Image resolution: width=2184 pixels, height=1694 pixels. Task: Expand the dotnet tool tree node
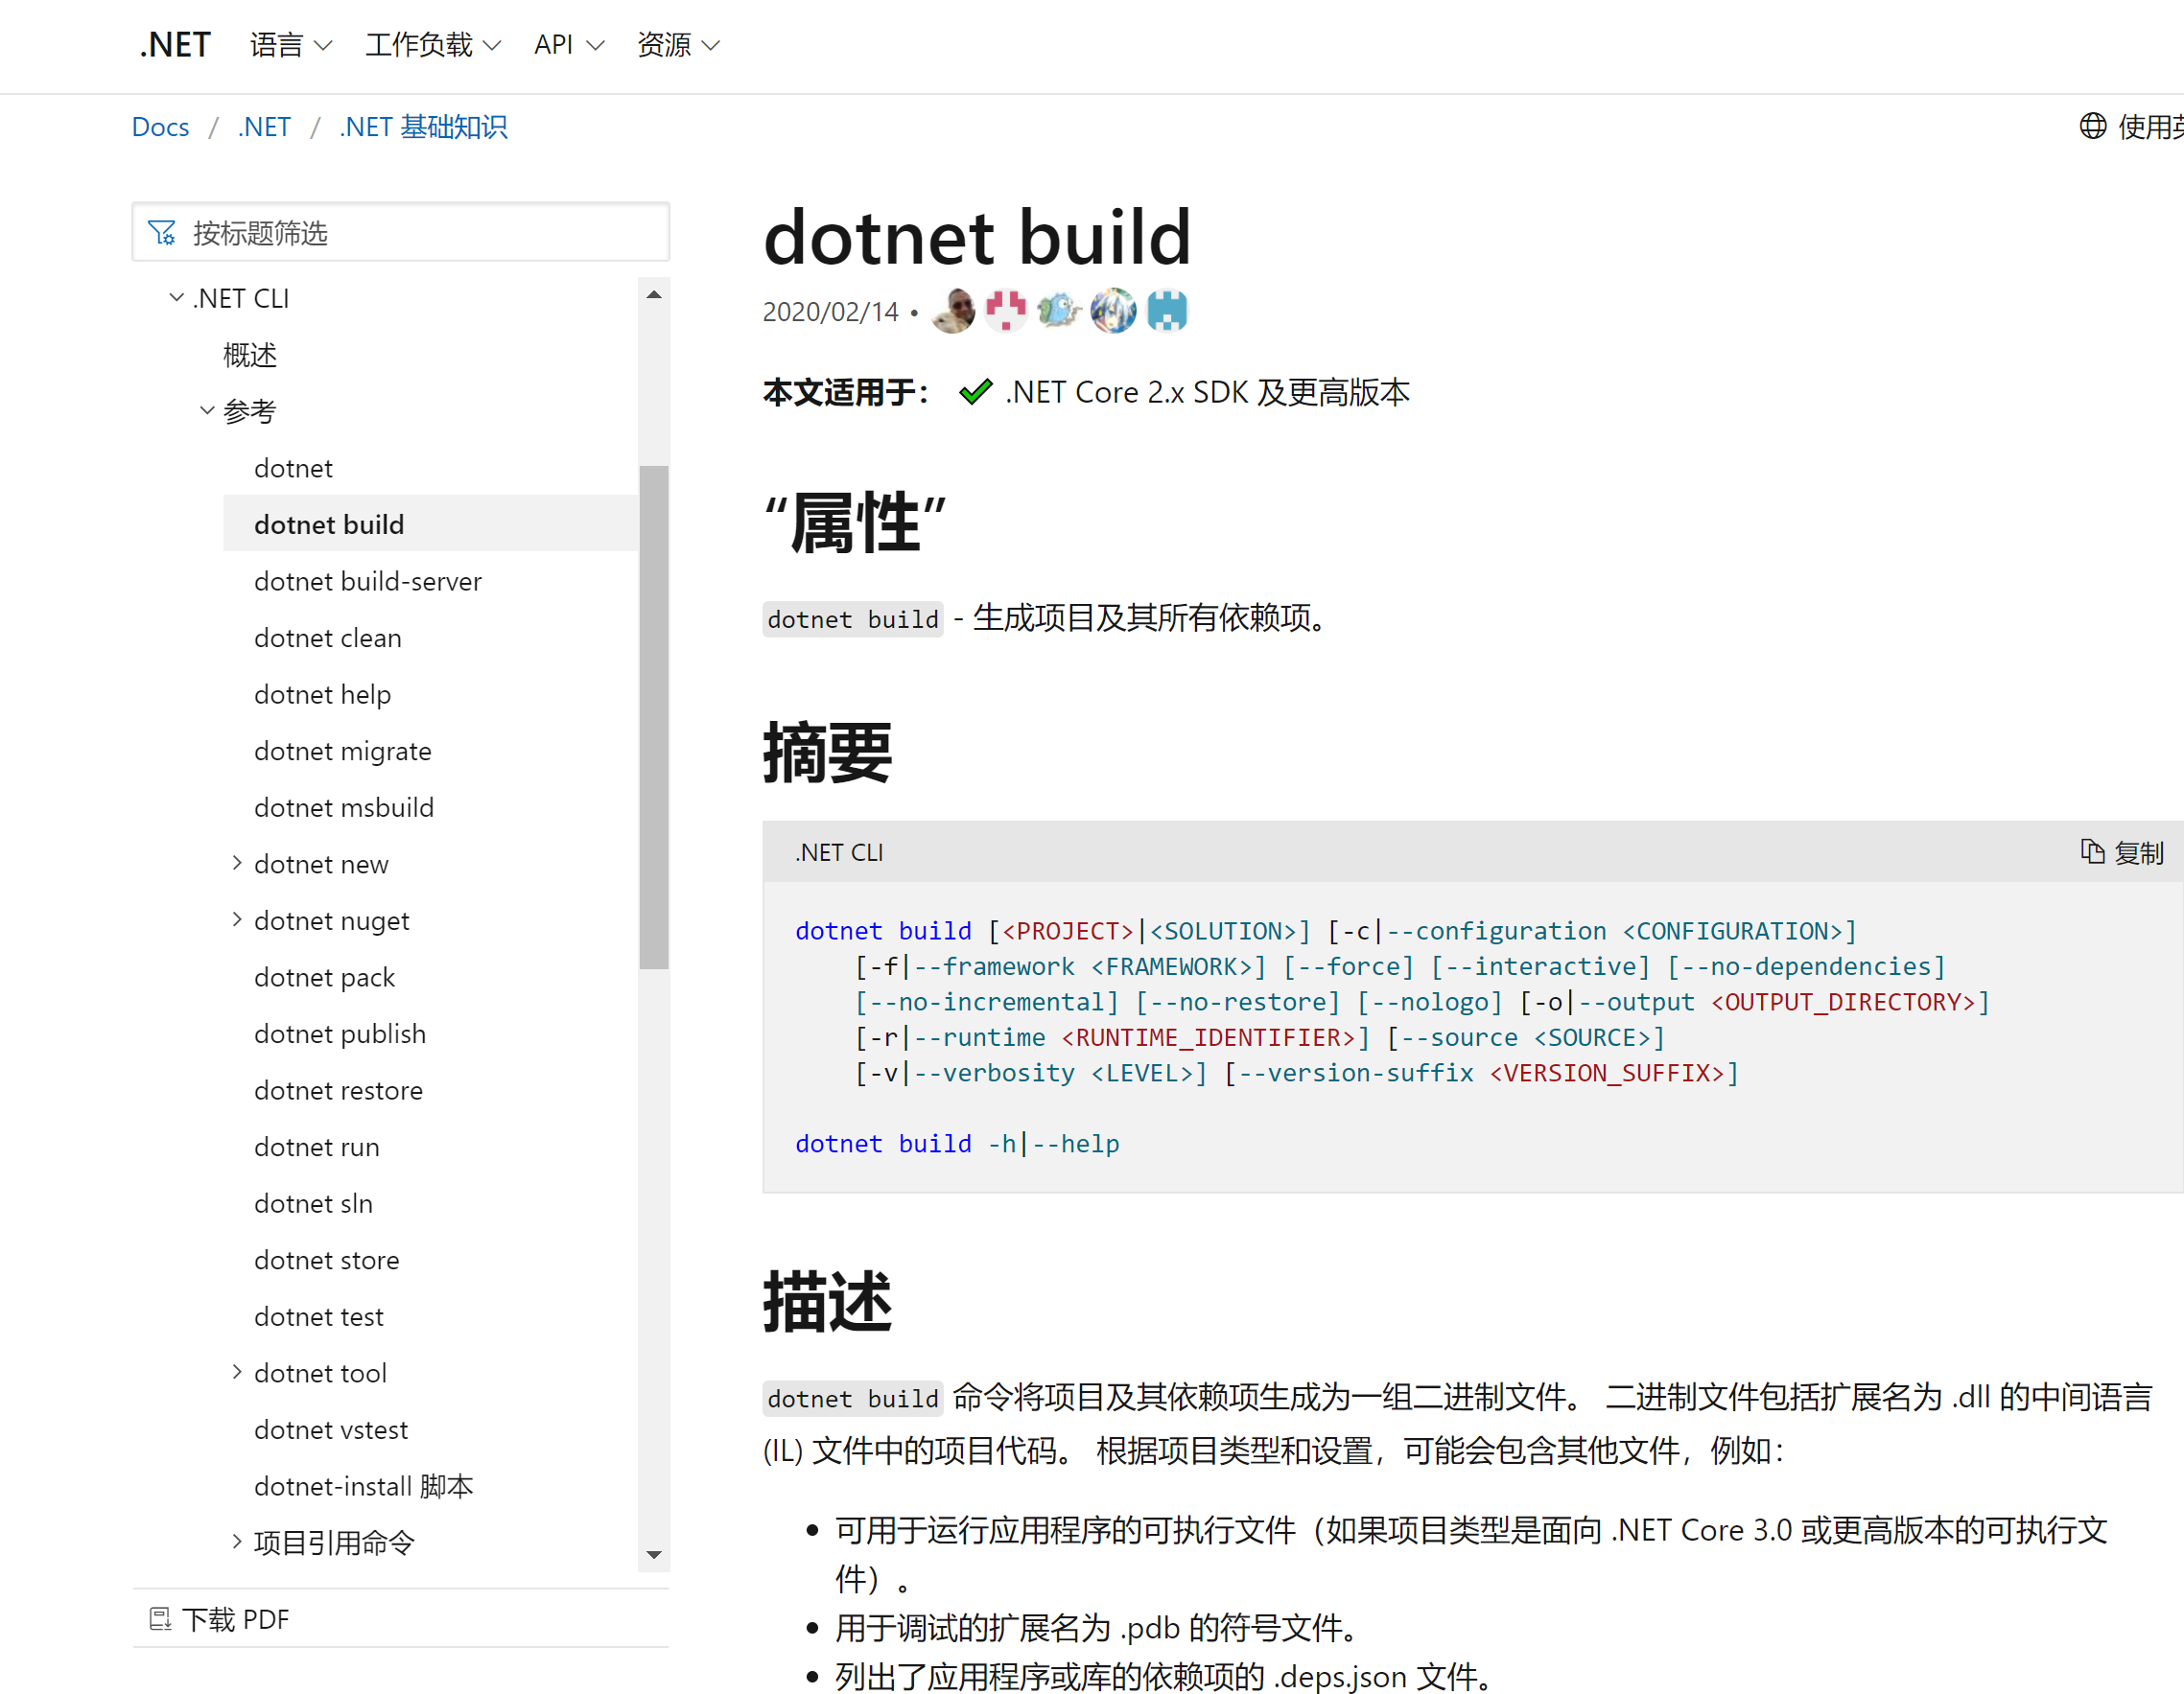(237, 1372)
